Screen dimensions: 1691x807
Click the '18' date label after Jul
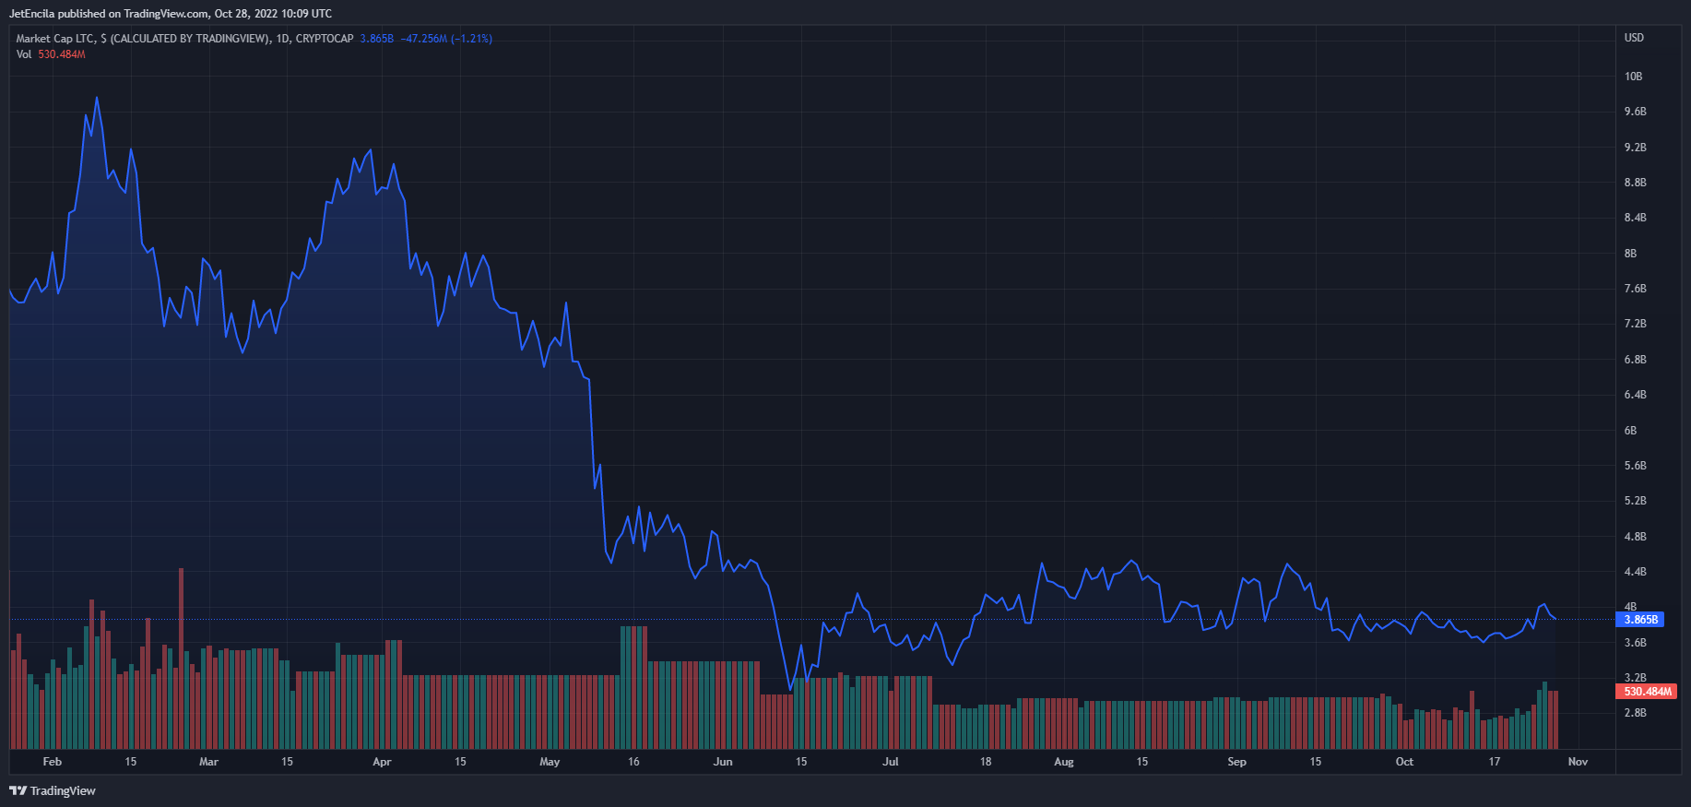[x=986, y=762]
